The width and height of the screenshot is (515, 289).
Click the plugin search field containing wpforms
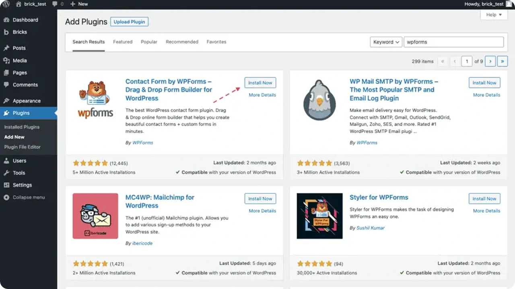[x=454, y=42]
